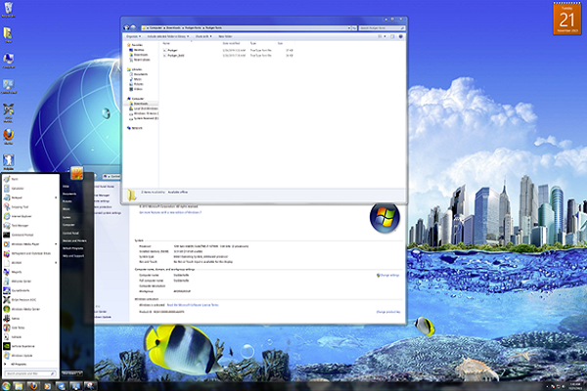Open Devices and Printers from the Start menu

click(x=74, y=241)
